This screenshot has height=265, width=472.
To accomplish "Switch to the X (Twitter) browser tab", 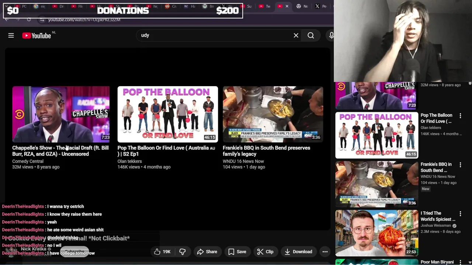I will pos(321,6).
